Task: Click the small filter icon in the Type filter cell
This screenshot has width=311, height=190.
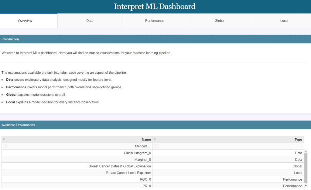Action: coord(156,146)
